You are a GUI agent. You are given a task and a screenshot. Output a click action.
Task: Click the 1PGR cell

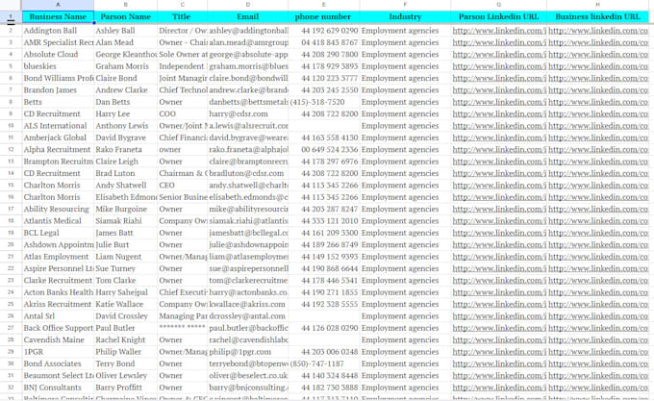[x=58, y=352]
